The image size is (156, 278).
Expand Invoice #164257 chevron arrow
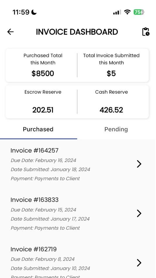pos(139,164)
